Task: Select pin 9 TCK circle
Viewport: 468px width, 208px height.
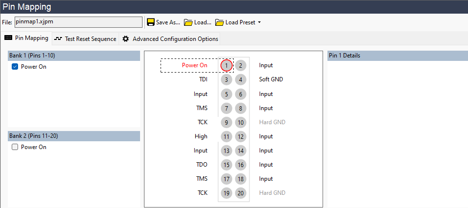Action: pos(226,122)
